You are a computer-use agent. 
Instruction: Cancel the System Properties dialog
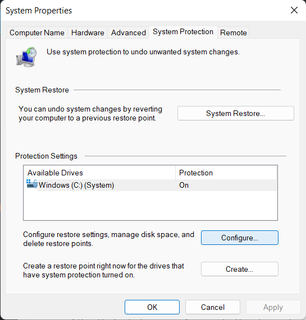tap(213, 307)
